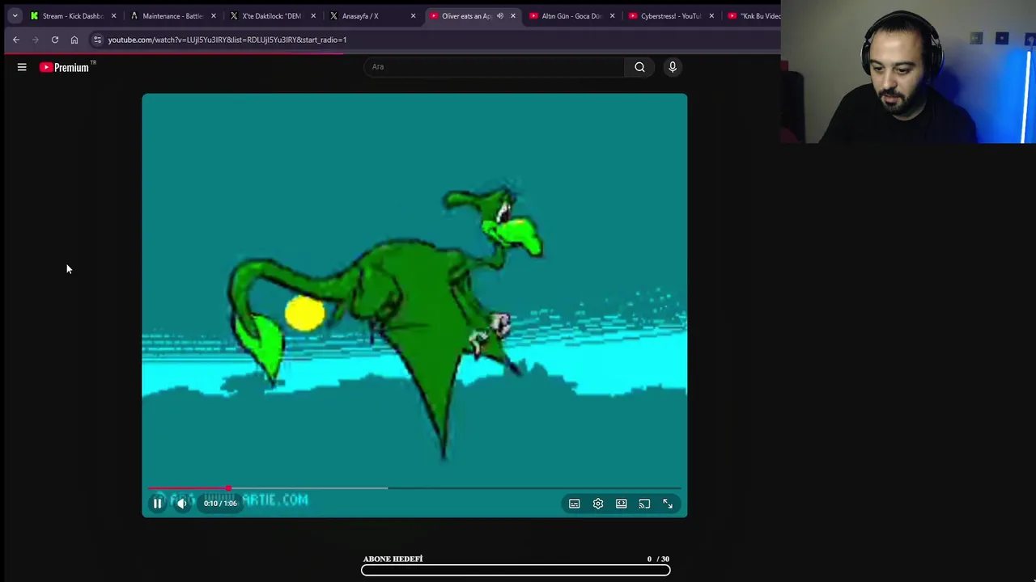Reload the current page
1036x582 pixels.
[x=55, y=40]
